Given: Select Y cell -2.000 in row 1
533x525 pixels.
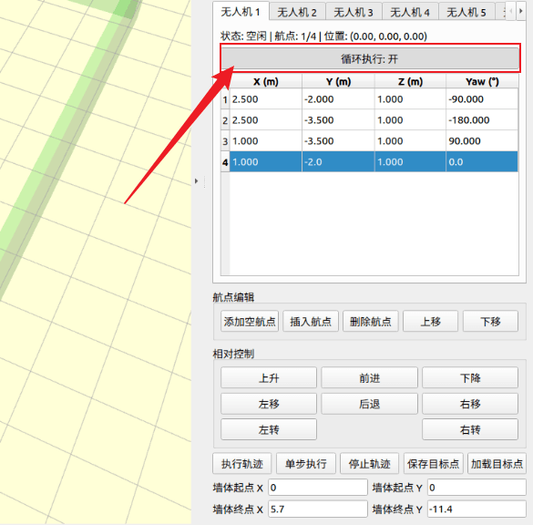Looking at the screenshot, I should click(x=338, y=99).
